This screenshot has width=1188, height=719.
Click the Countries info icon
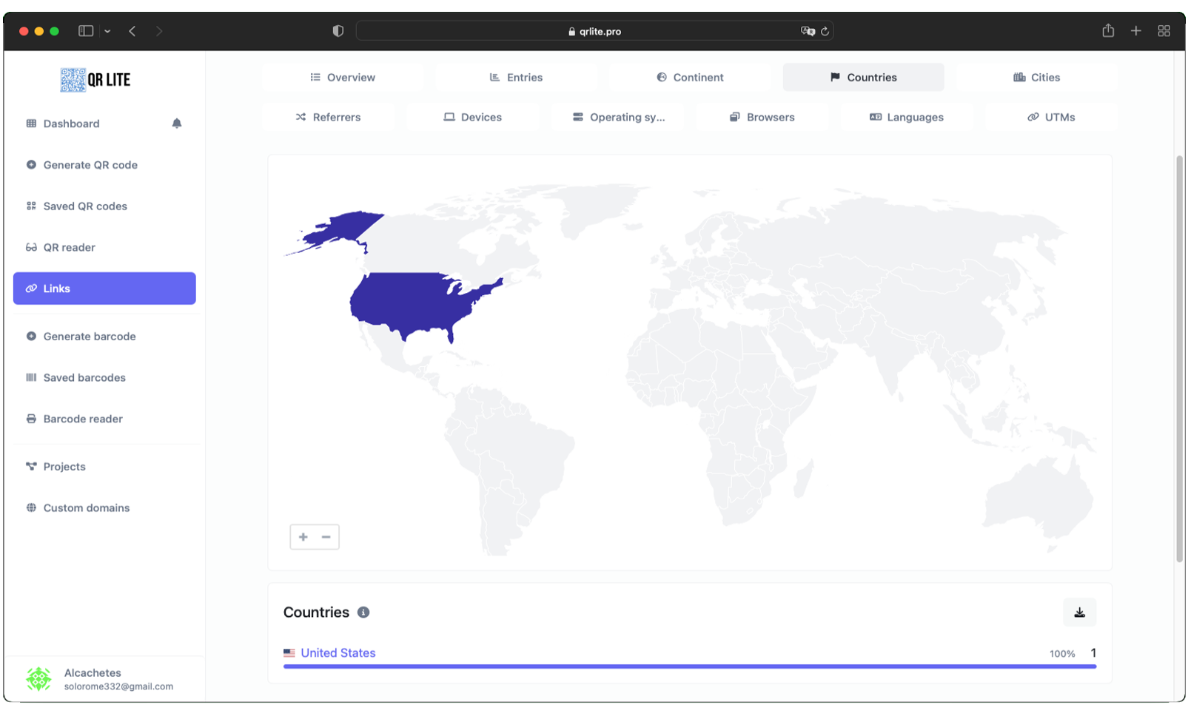point(363,612)
